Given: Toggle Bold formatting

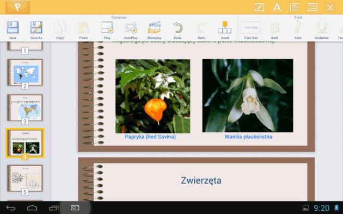Looking at the screenshot, I should pos(274,28).
